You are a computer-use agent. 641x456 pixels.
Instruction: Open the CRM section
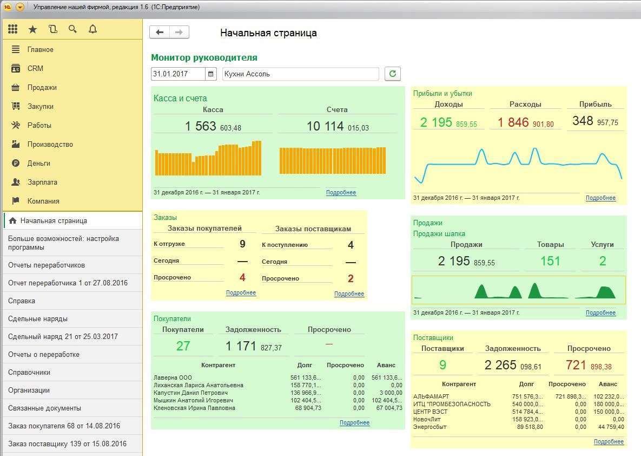(x=35, y=68)
